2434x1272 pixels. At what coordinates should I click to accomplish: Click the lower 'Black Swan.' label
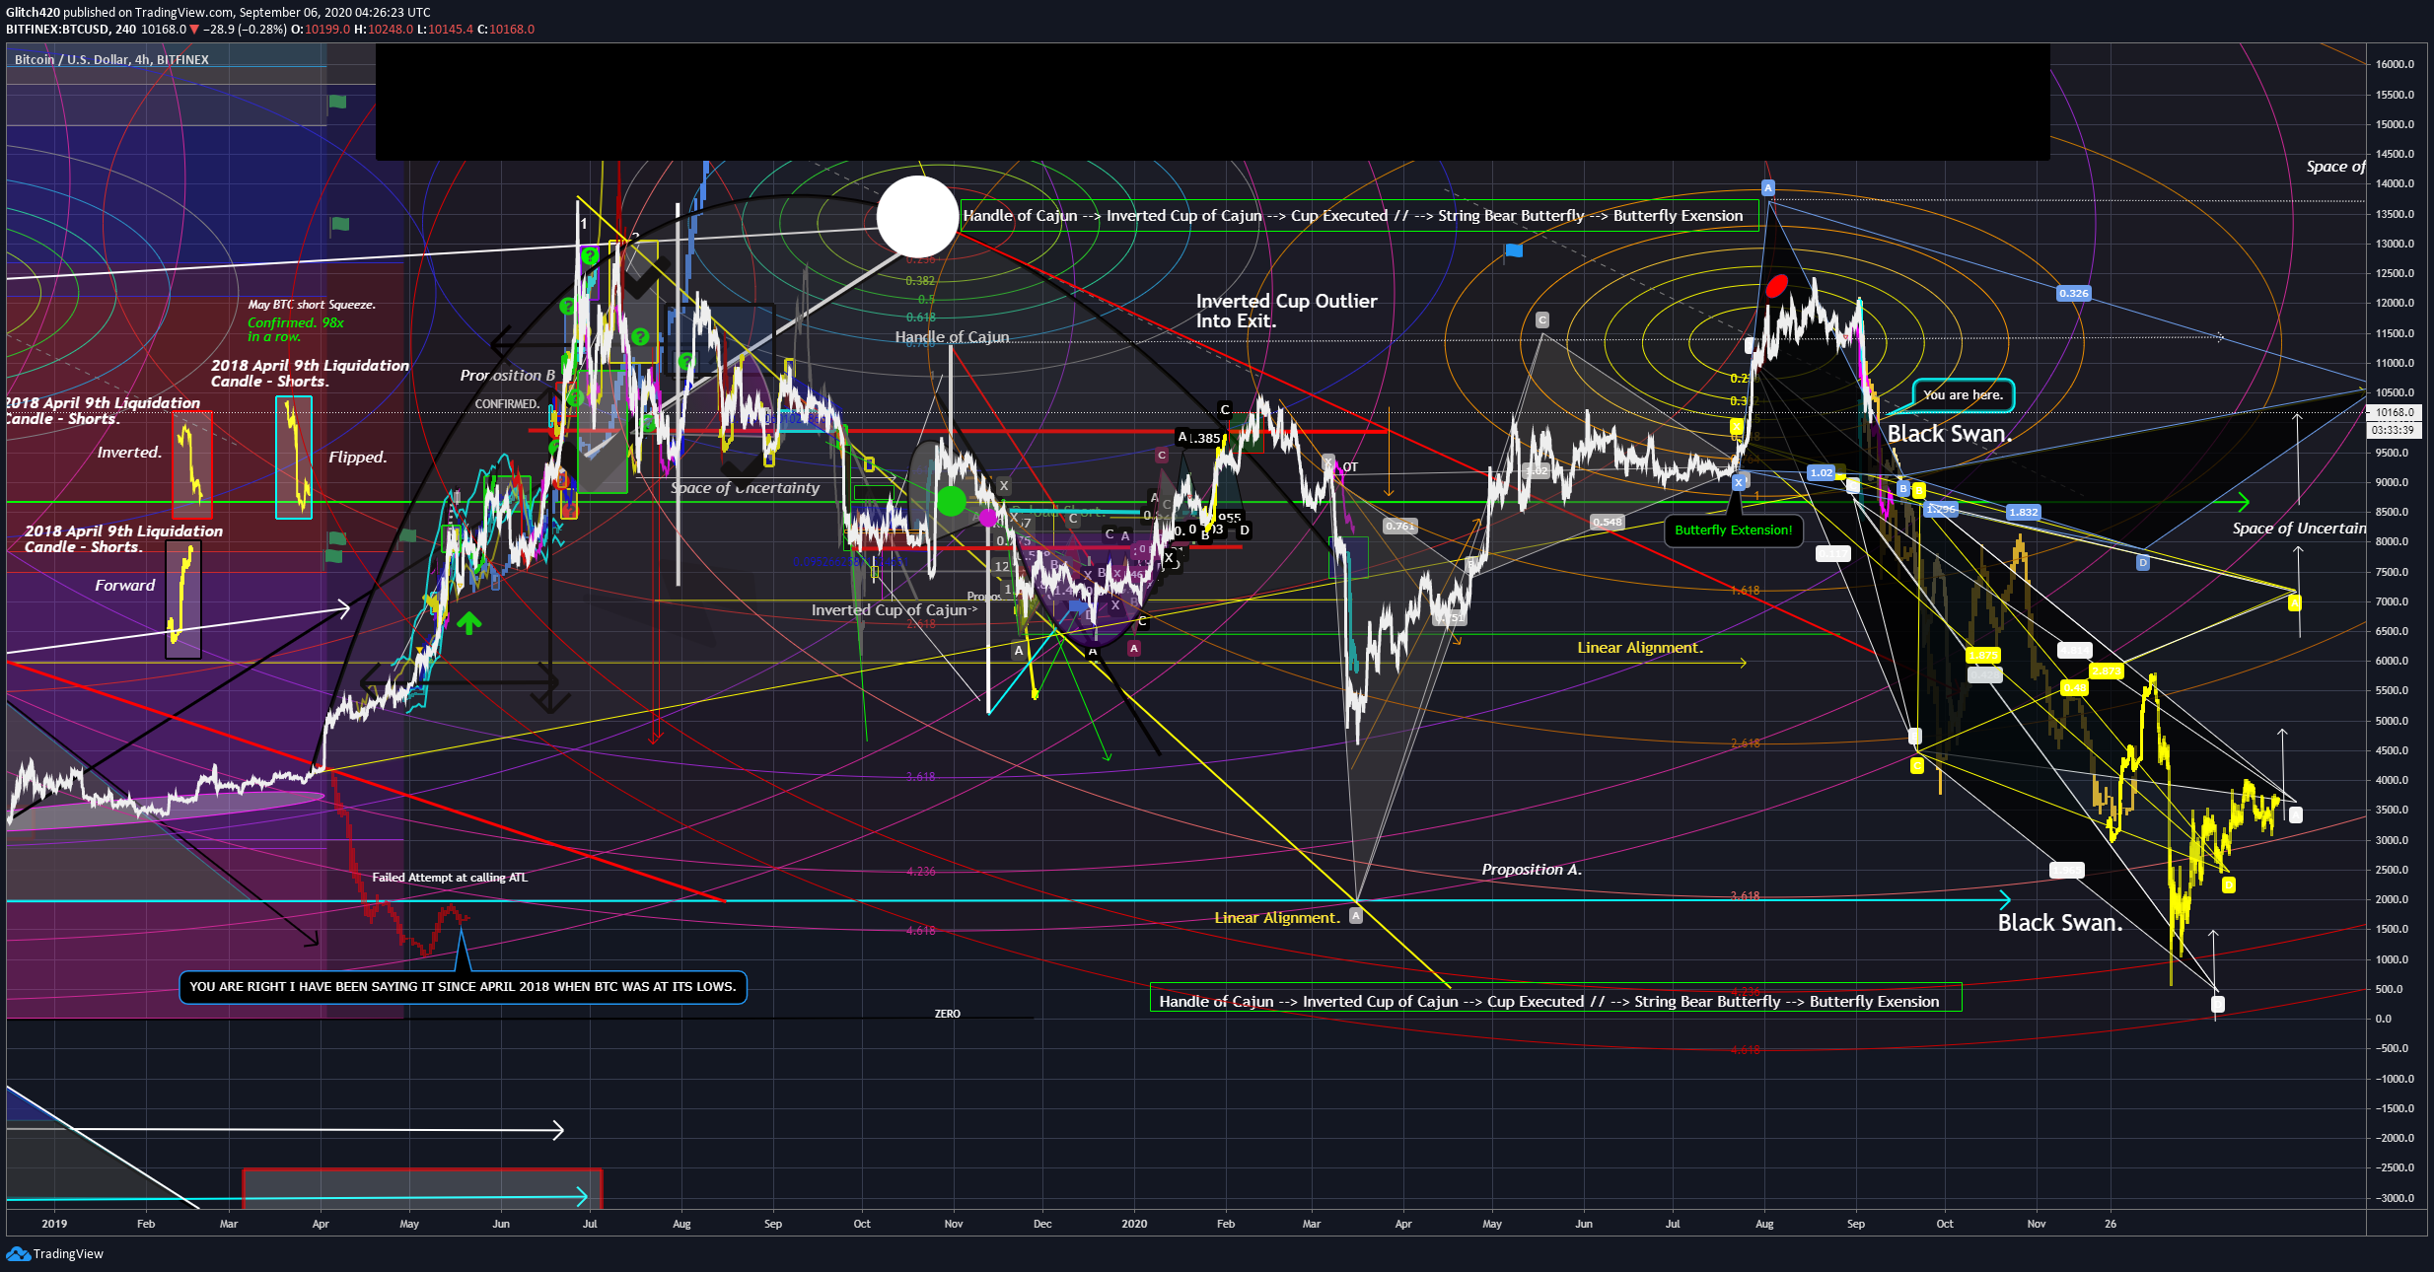2059,923
